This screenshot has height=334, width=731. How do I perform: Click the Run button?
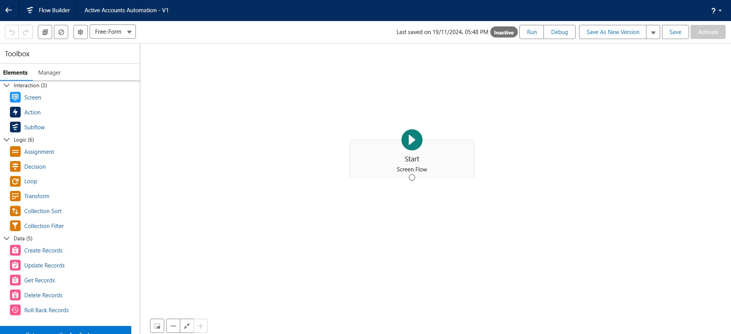(532, 32)
